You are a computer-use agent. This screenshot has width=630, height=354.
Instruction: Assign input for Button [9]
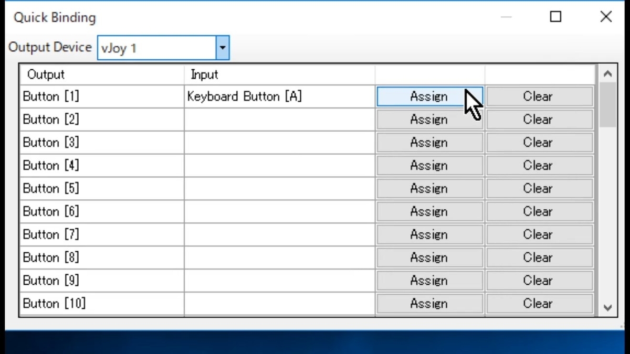(x=429, y=281)
